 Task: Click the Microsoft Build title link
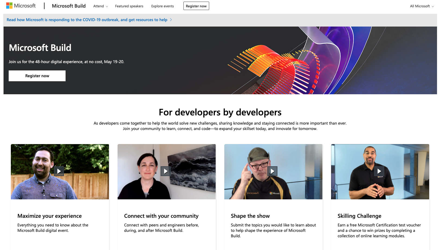click(69, 6)
